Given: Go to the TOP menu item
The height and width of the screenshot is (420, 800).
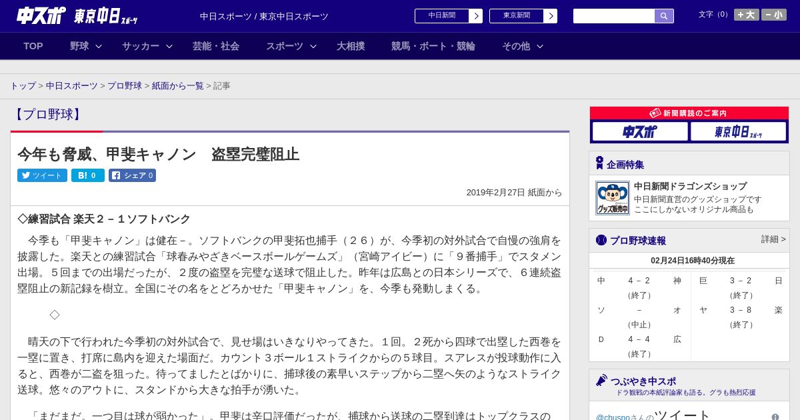Looking at the screenshot, I should (33, 46).
